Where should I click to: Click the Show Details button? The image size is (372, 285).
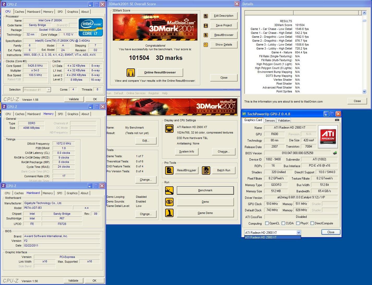coord(224,45)
